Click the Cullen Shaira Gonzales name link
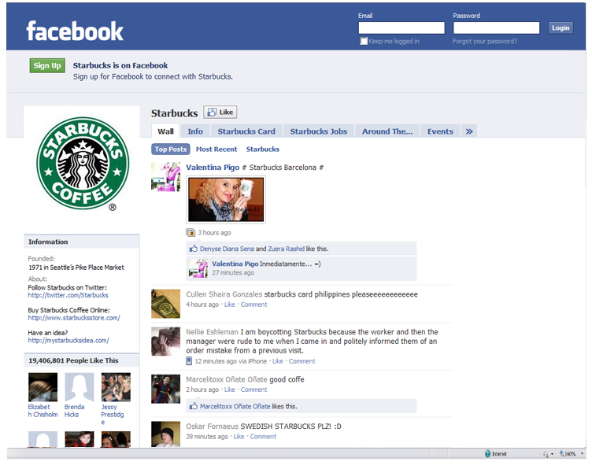The image size is (592, 469). 224,294
